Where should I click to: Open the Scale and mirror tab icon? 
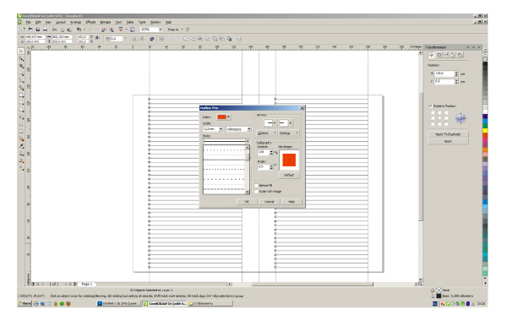click(446, 55)
